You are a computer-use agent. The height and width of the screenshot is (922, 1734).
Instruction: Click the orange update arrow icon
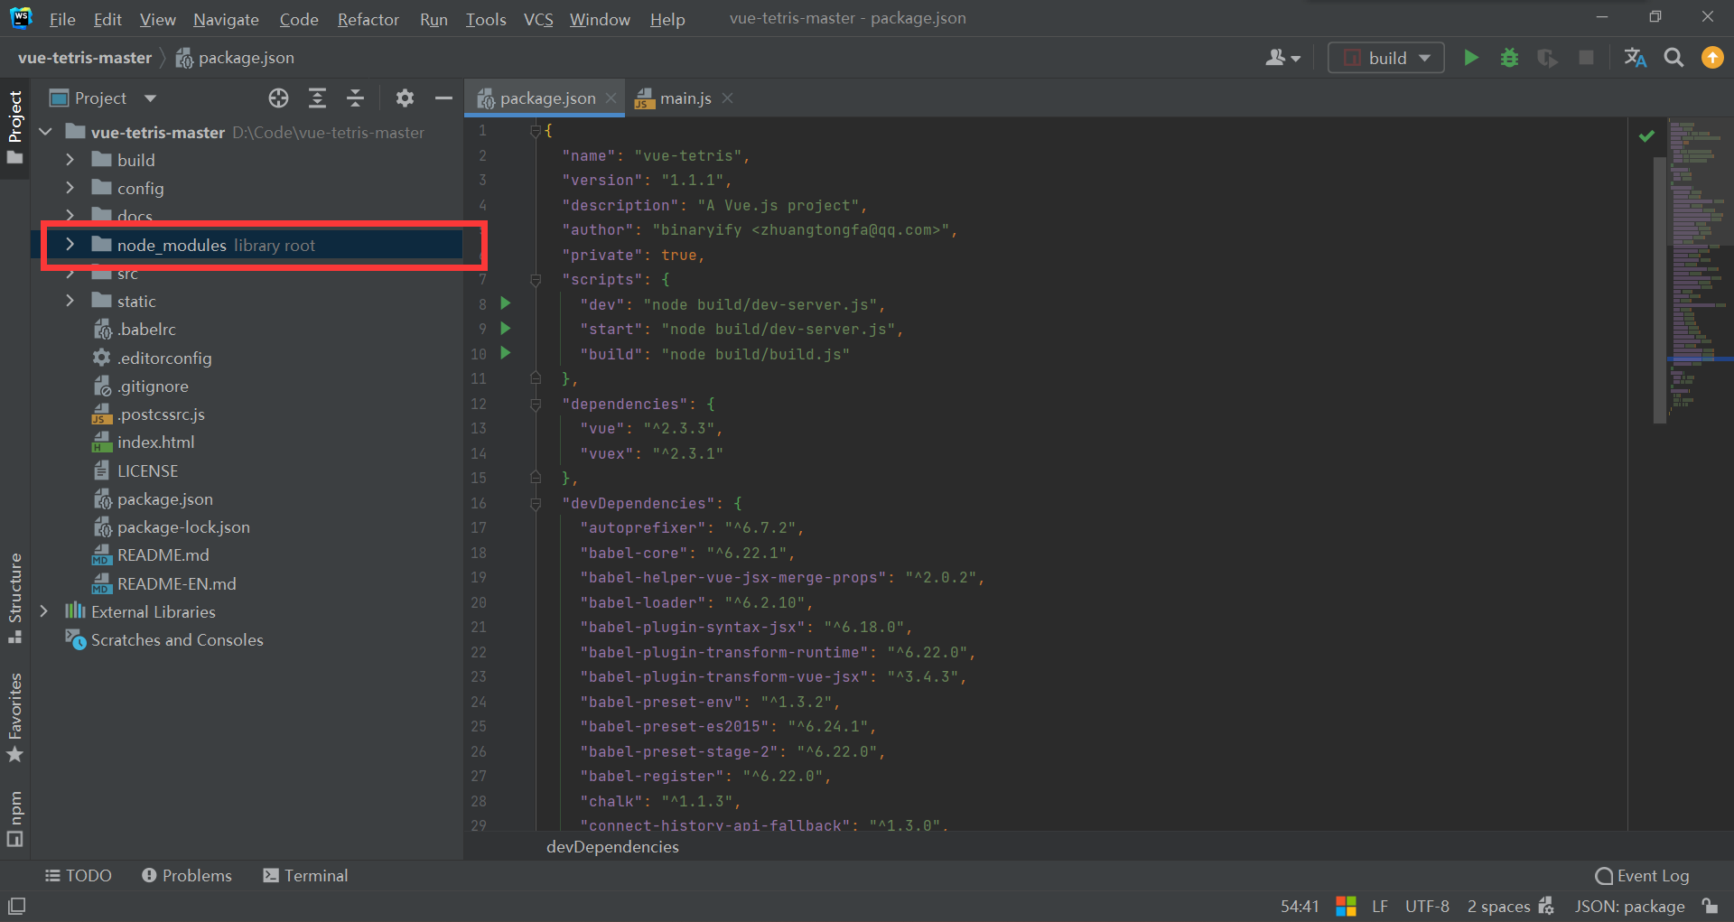click(x=1712, y=58)
